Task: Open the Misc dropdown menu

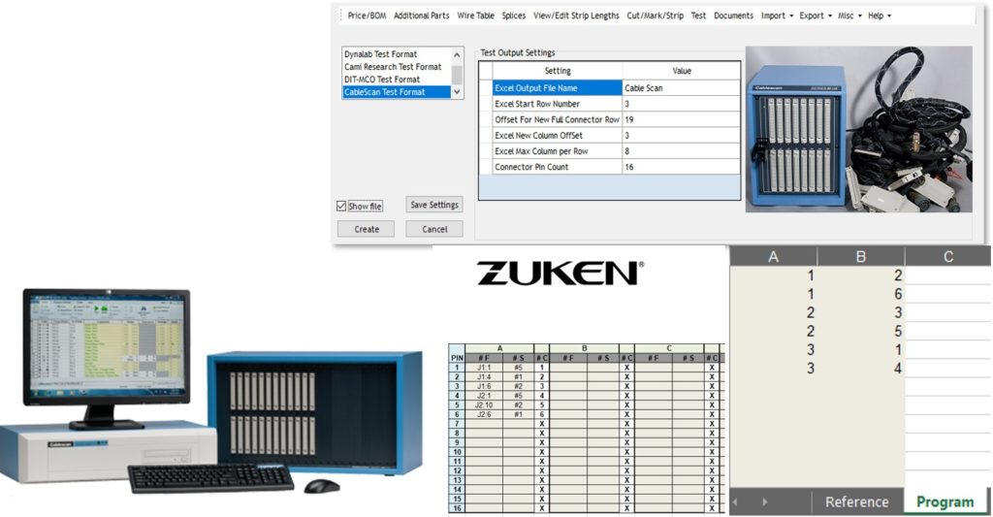Action: click(x=849, y=16)
